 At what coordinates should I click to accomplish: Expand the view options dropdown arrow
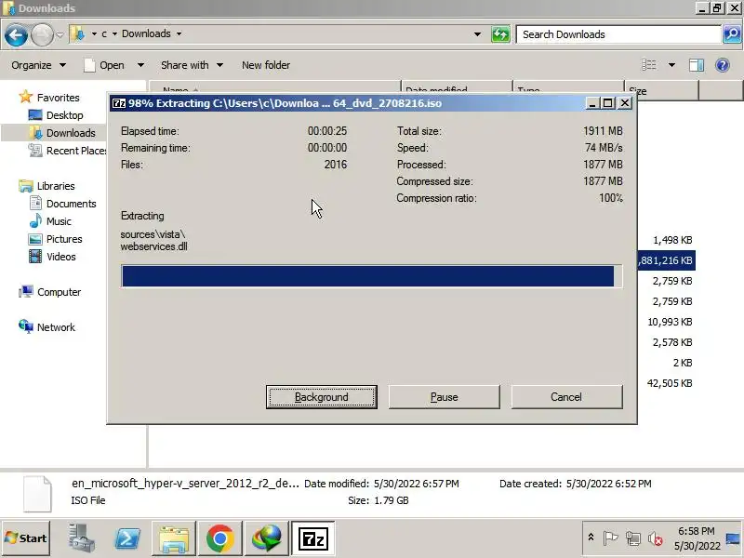671,65
